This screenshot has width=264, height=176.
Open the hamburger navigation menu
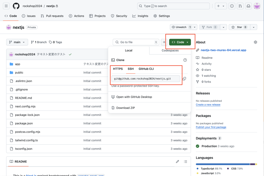point(6,6)
